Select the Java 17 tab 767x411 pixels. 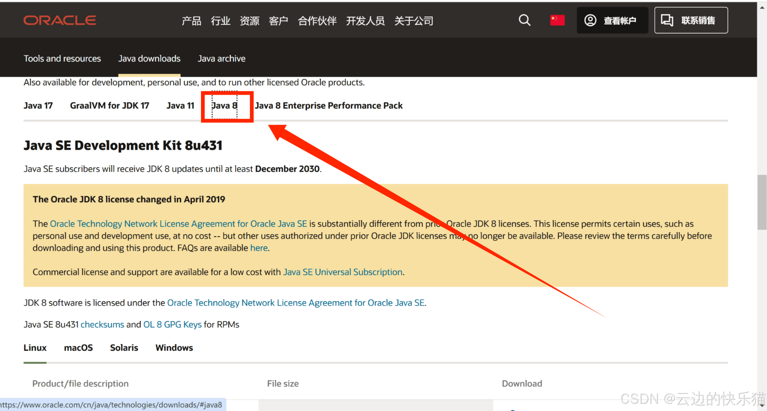[38, 105]
